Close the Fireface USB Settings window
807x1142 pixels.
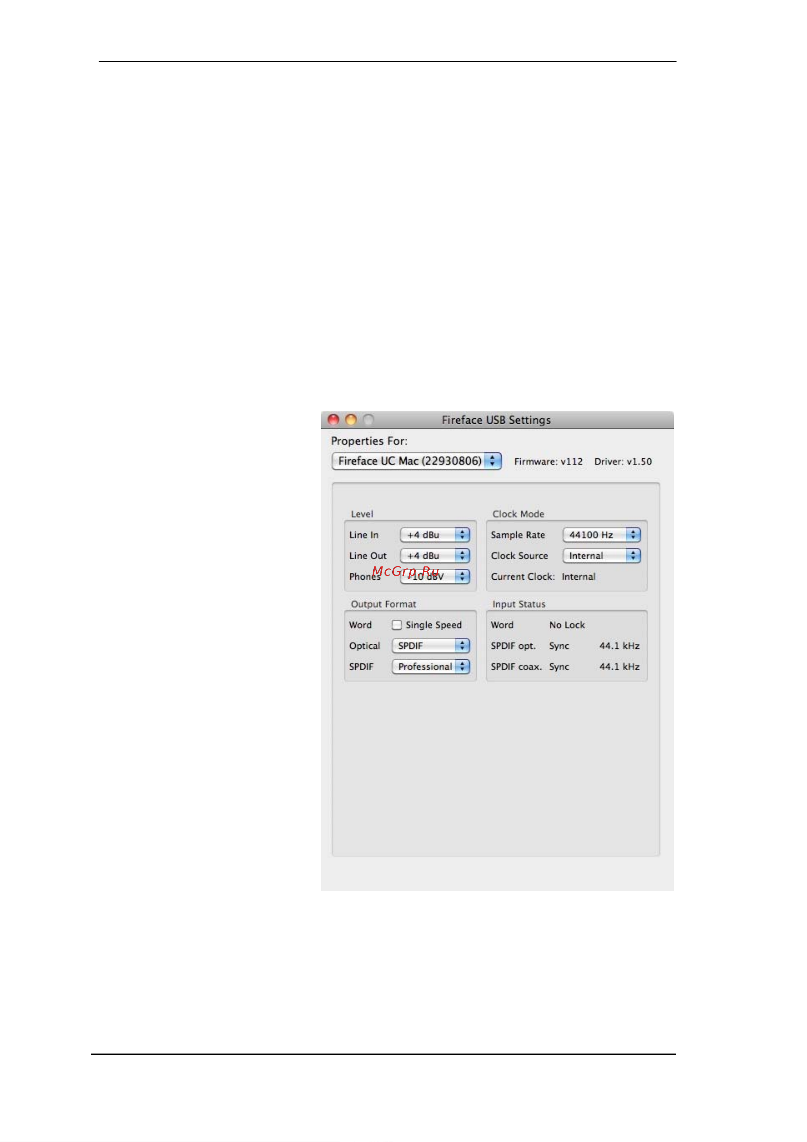[333, 420]
